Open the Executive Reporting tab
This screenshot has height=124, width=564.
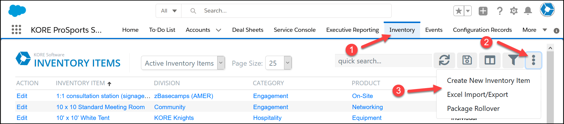[x=353, y=30]
